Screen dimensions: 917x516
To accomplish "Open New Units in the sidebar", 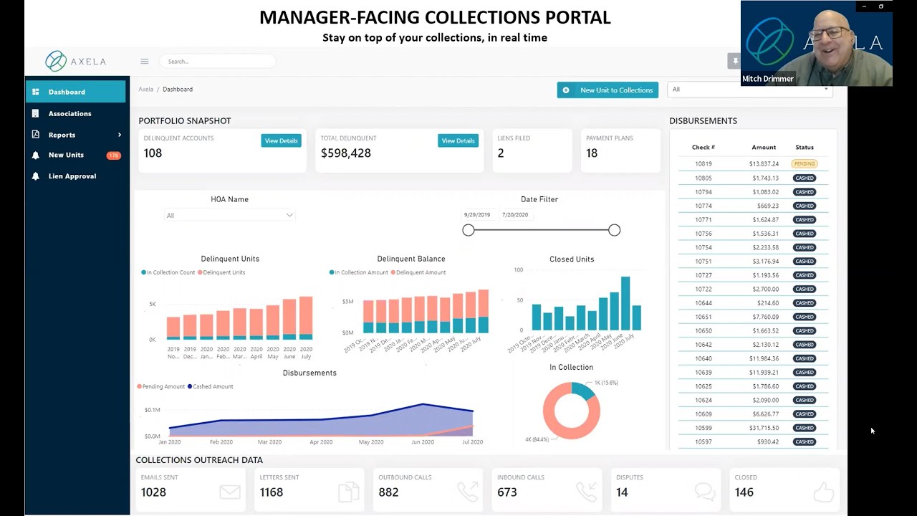I will point(76,155).
